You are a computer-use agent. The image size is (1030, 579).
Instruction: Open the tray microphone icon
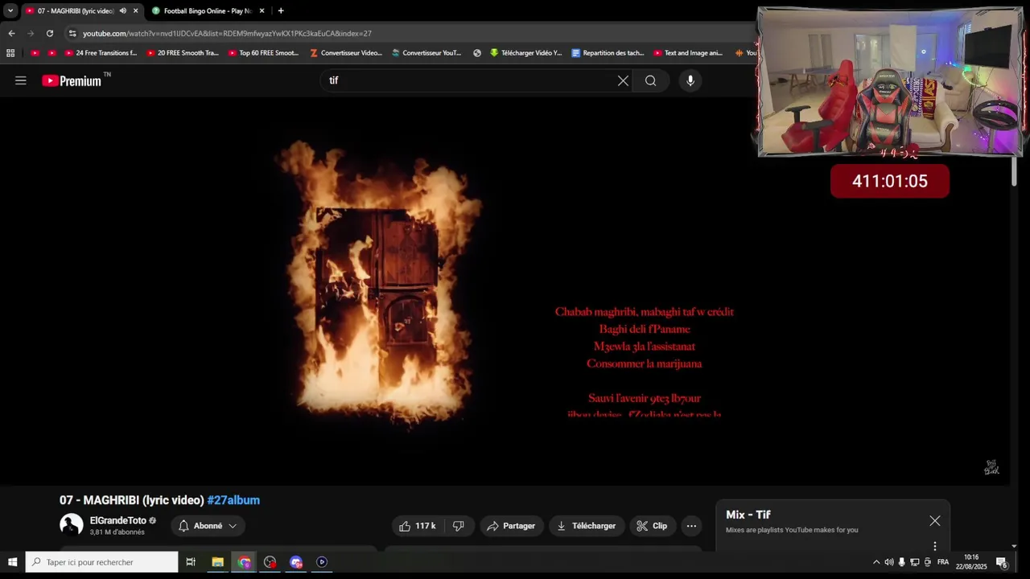tap(902, 562)
